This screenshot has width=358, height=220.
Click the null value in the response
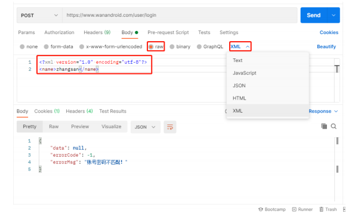click(x=78, y=148)
